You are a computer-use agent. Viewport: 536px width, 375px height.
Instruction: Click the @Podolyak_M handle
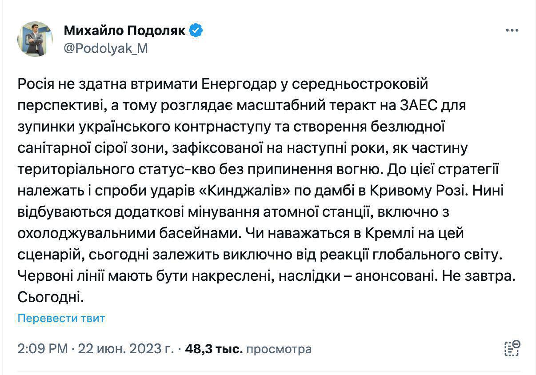click(106, 48)
